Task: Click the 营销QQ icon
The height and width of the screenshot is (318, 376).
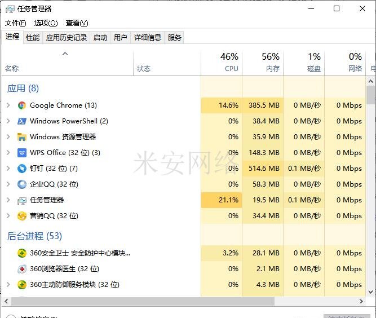Action: 22,216
